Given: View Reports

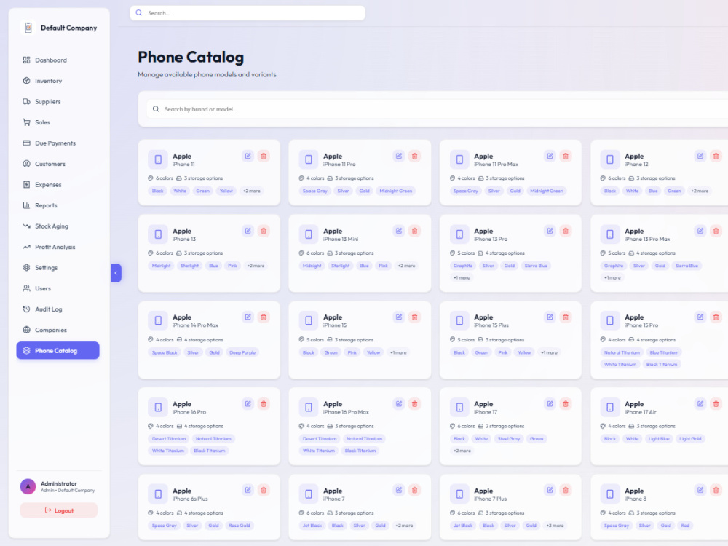Looking at the screenshot, I should click(58, 205).
